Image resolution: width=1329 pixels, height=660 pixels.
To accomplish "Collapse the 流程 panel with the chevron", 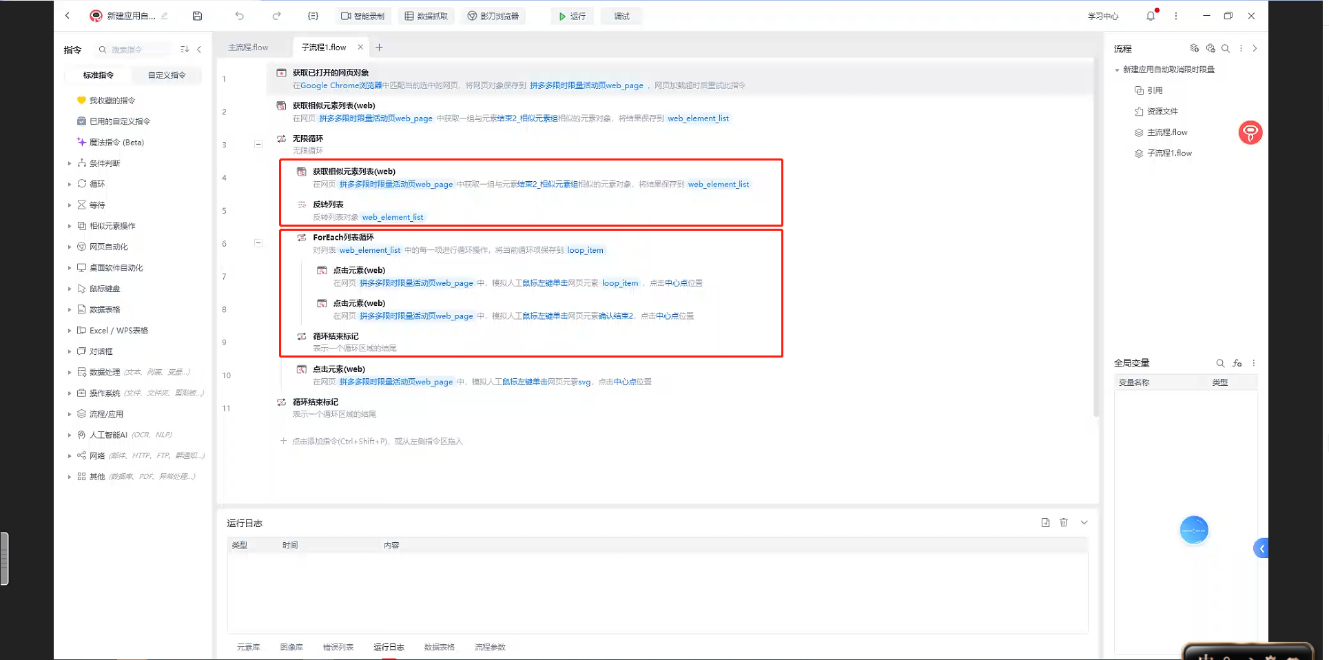I will [1255, 48].
